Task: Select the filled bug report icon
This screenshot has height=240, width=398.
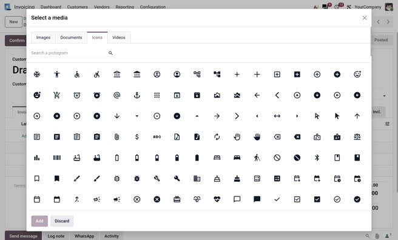Action: click(x=137, y=178)
